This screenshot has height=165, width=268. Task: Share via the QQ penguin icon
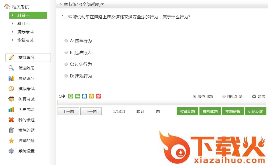[x=85, y=96]
